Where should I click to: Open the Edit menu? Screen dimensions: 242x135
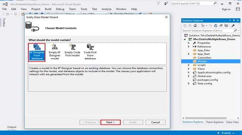tap(14, 9)
